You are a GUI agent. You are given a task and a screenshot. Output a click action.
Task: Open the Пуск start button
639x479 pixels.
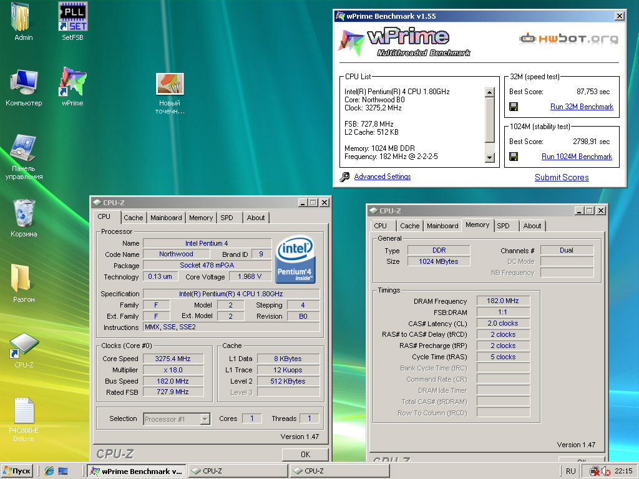(x=17, y=471)
